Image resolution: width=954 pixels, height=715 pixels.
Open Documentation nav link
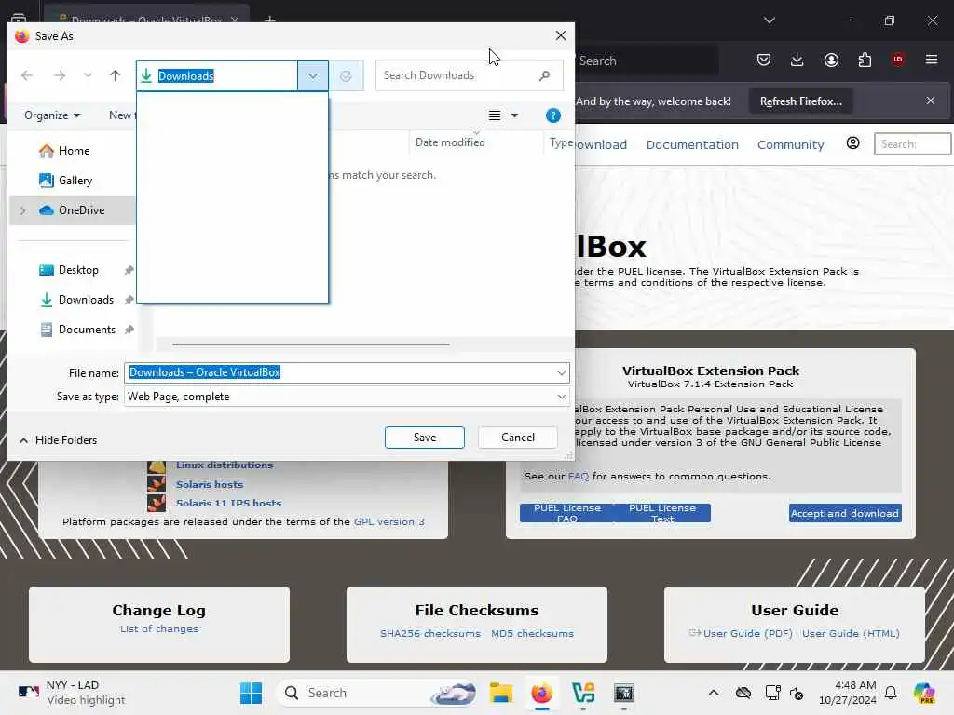click(692, 144)
